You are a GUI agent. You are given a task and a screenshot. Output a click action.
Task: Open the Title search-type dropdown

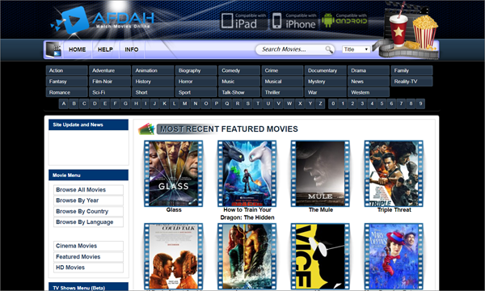coord(356,49)
